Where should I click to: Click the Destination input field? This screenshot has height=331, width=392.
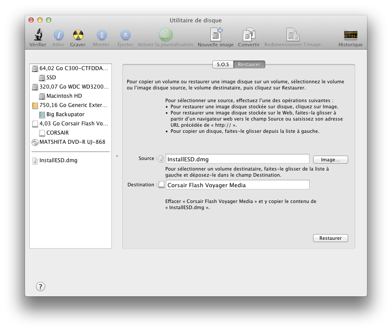[x=238, y=185]
